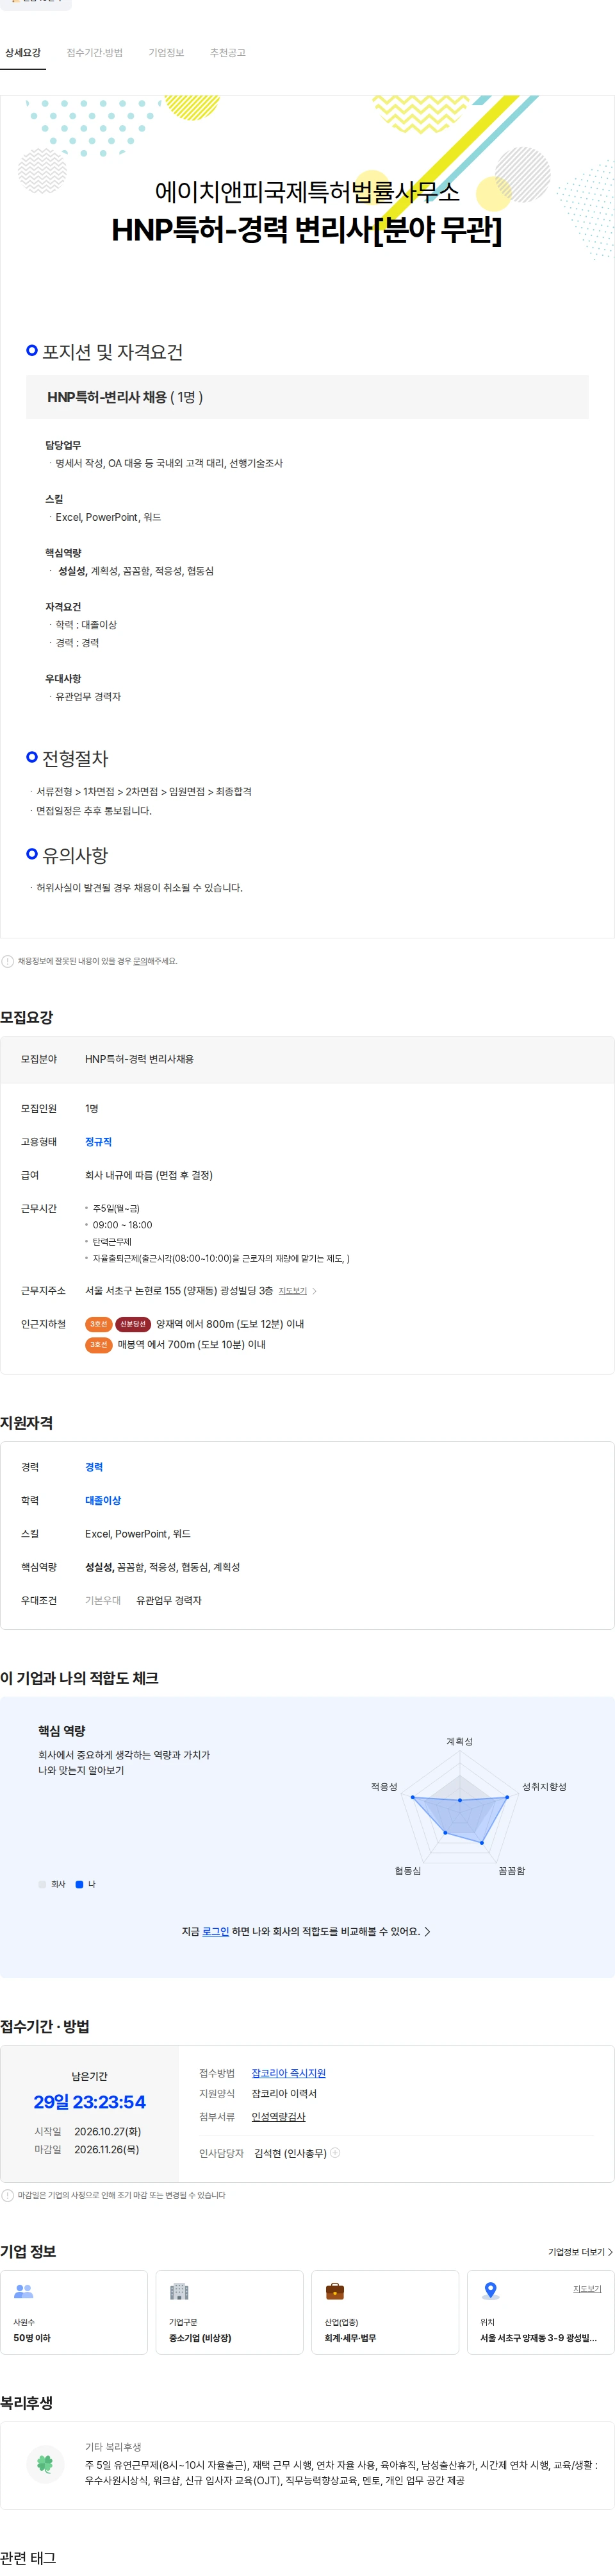This screenshot has width=615, height=2576.
Task: Open the 추천공고 tab
Action: (227, 53)
